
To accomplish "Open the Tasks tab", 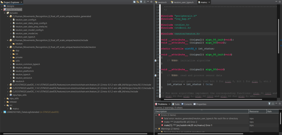I will (x=176, y=104).
